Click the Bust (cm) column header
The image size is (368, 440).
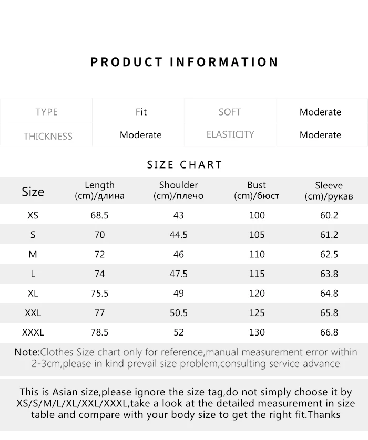pos(257,190)
